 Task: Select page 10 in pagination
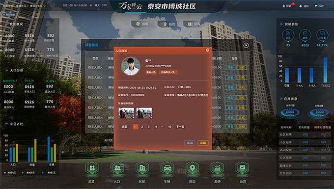[169, 127]
